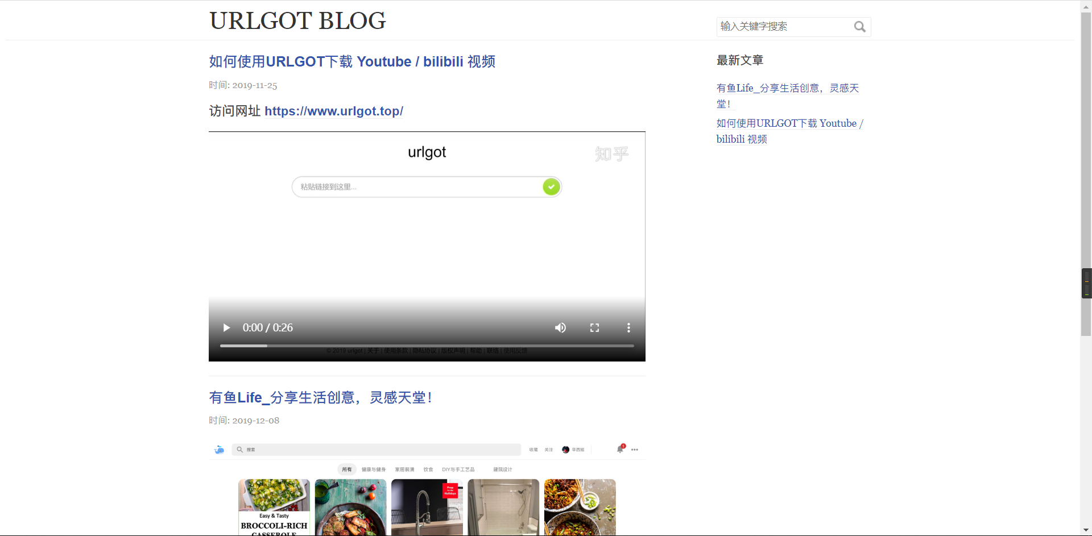Click the search magnifier icon

click(859, 27)
